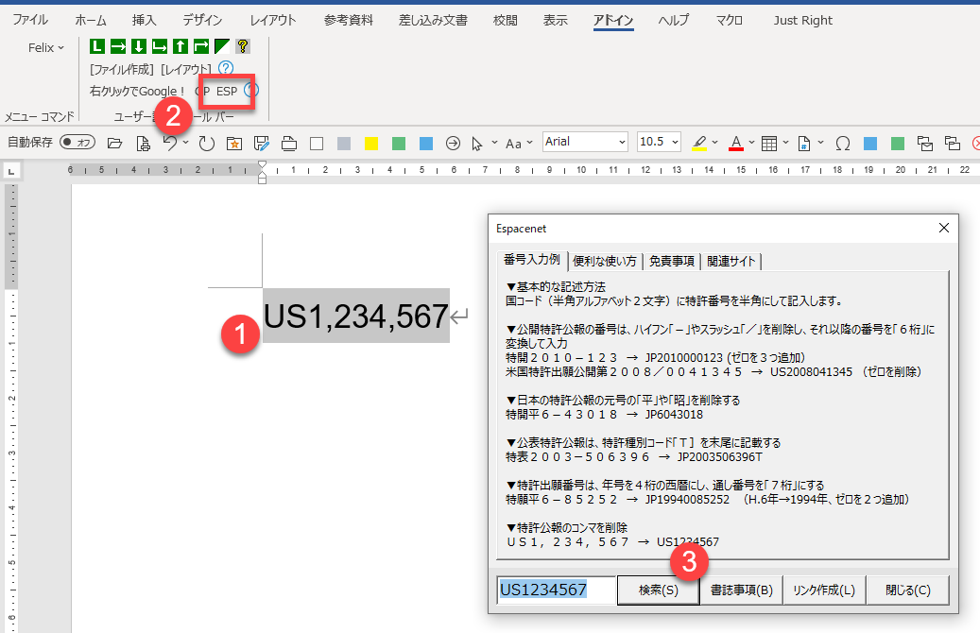Click the Undo arrow icon
Screen dimensions: 980x633
pyautogui.click(x=170, y=144)
